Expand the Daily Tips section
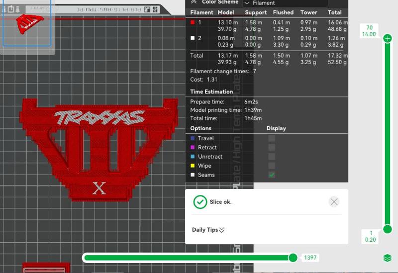398x273 pixels. tap(208, 230)
